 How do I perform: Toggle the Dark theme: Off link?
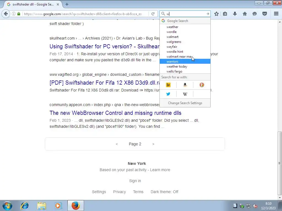(164, 192)
